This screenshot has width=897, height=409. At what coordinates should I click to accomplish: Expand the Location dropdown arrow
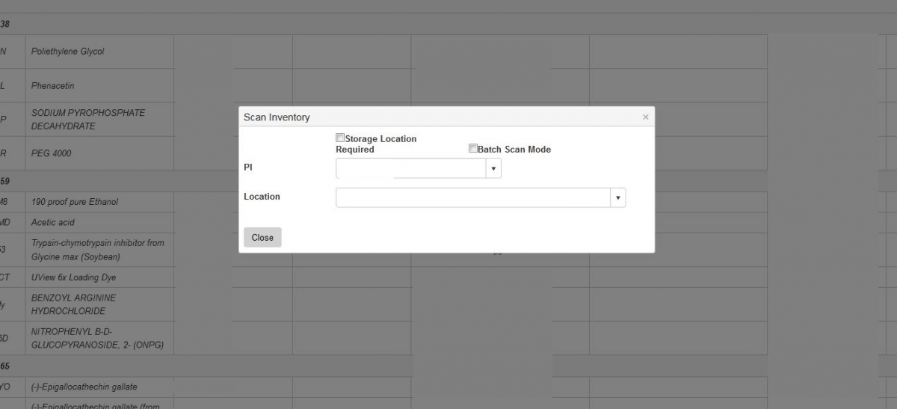[618, 197]
